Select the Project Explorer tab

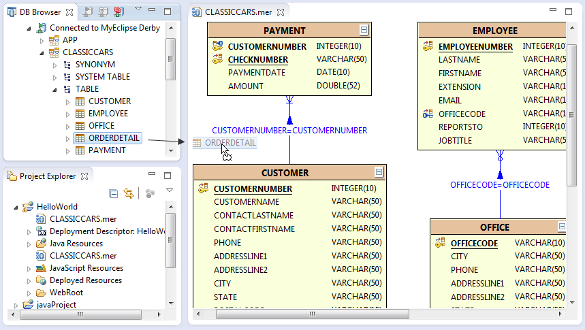click(46, 176)
